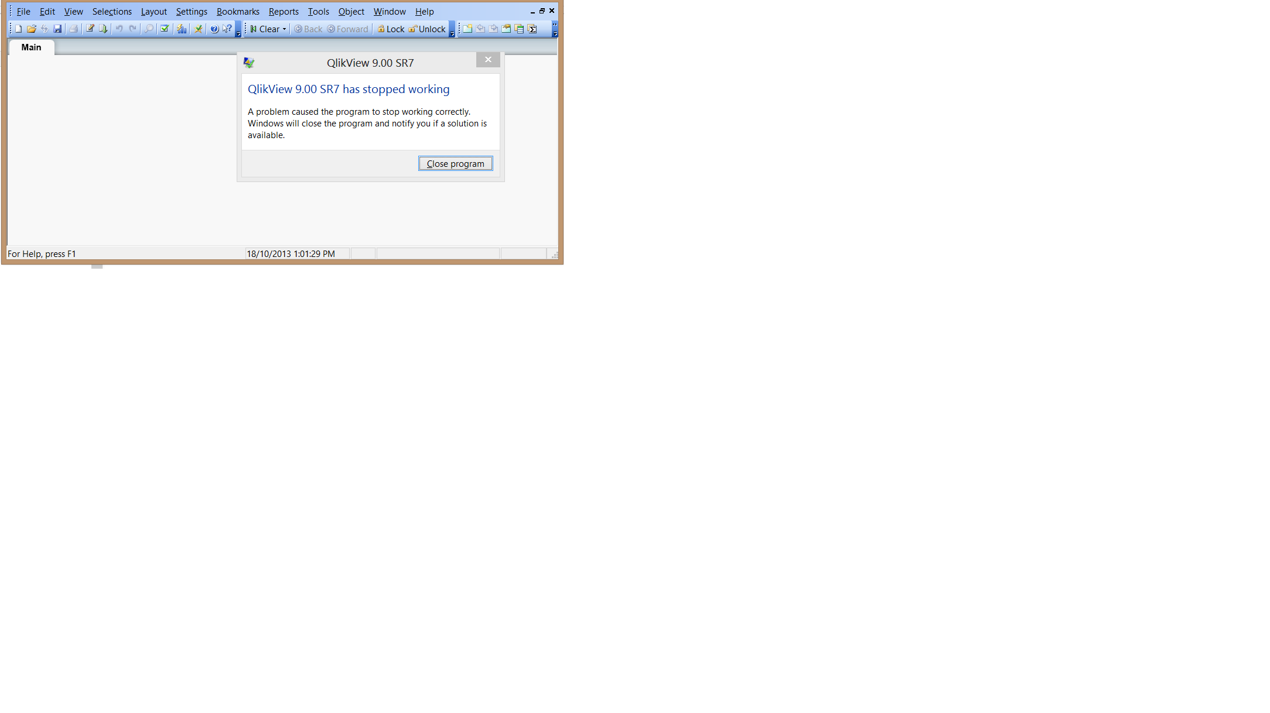Click the summation/macro icon in toolbar
This screenshot has width=1270, height=713.
point(533,29)
